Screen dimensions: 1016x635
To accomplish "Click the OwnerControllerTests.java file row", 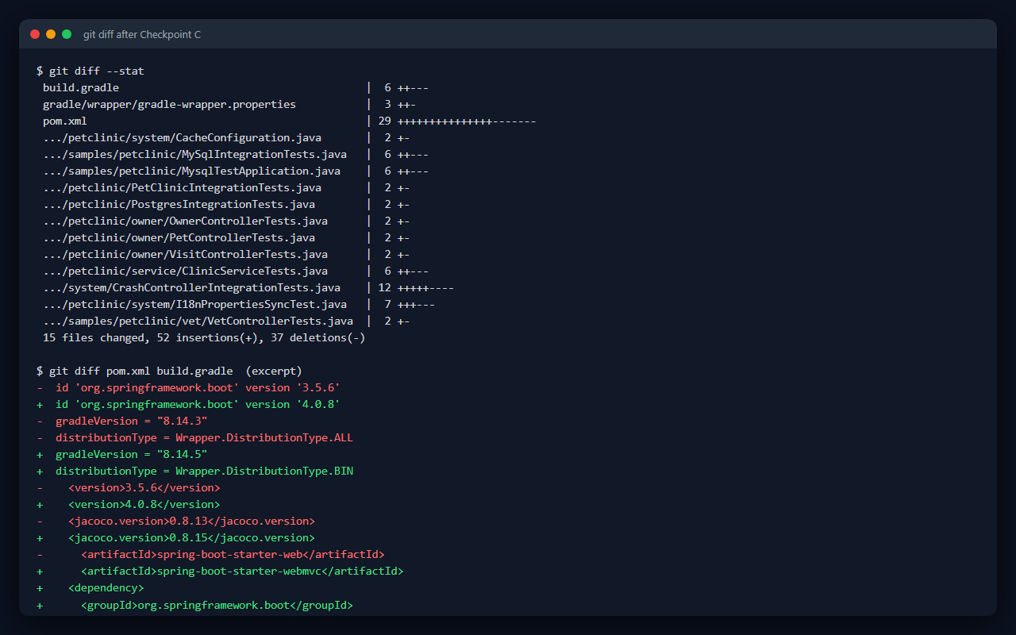I will click(226, 221).
